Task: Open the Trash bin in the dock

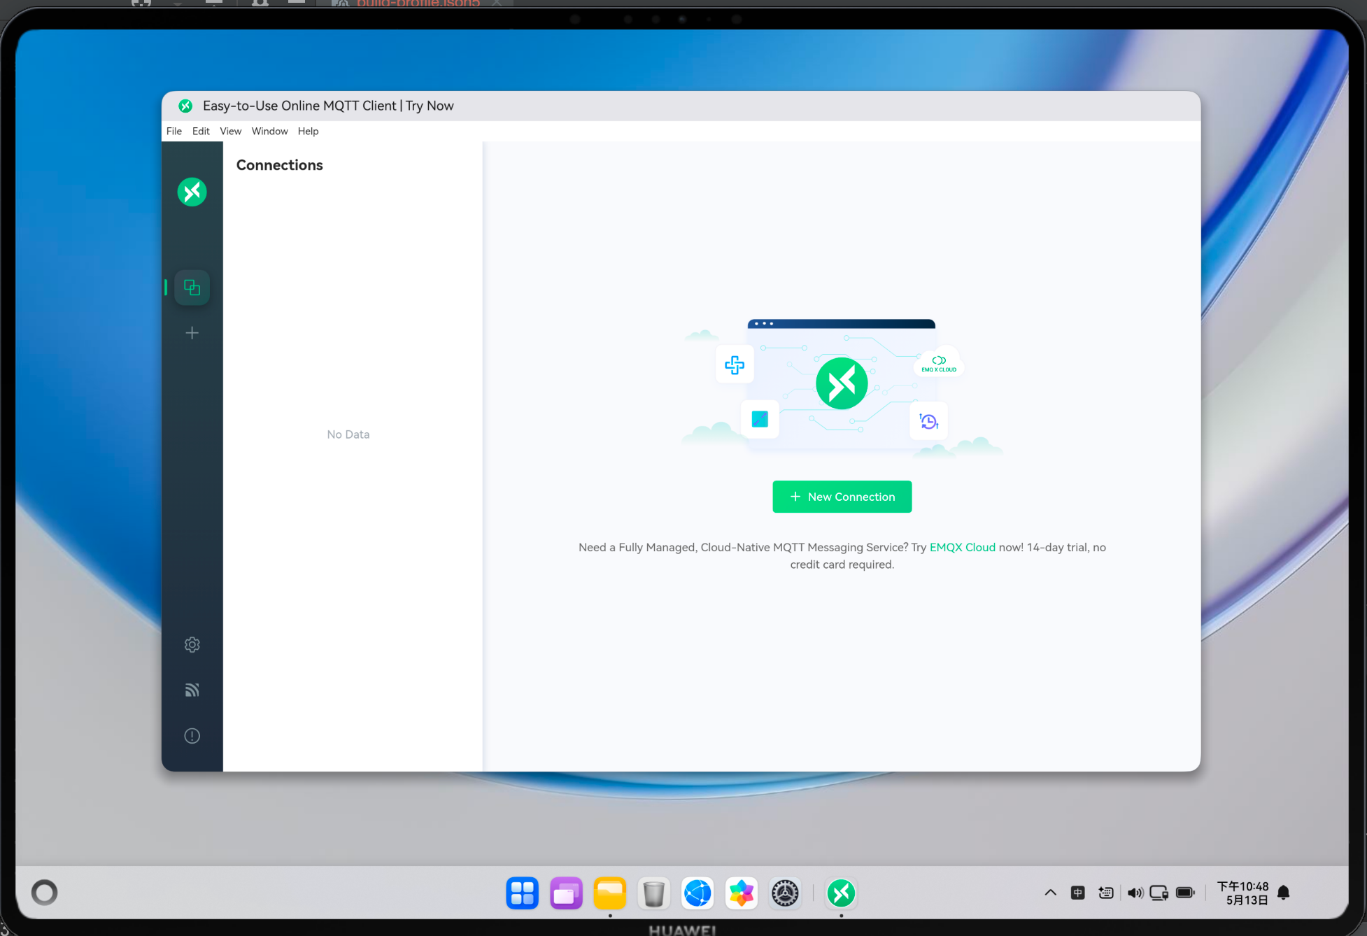Action: click(653, 893)
